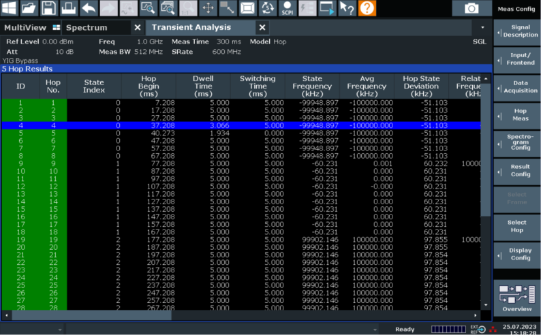Click the maximize window frame icon

point(248,8)
